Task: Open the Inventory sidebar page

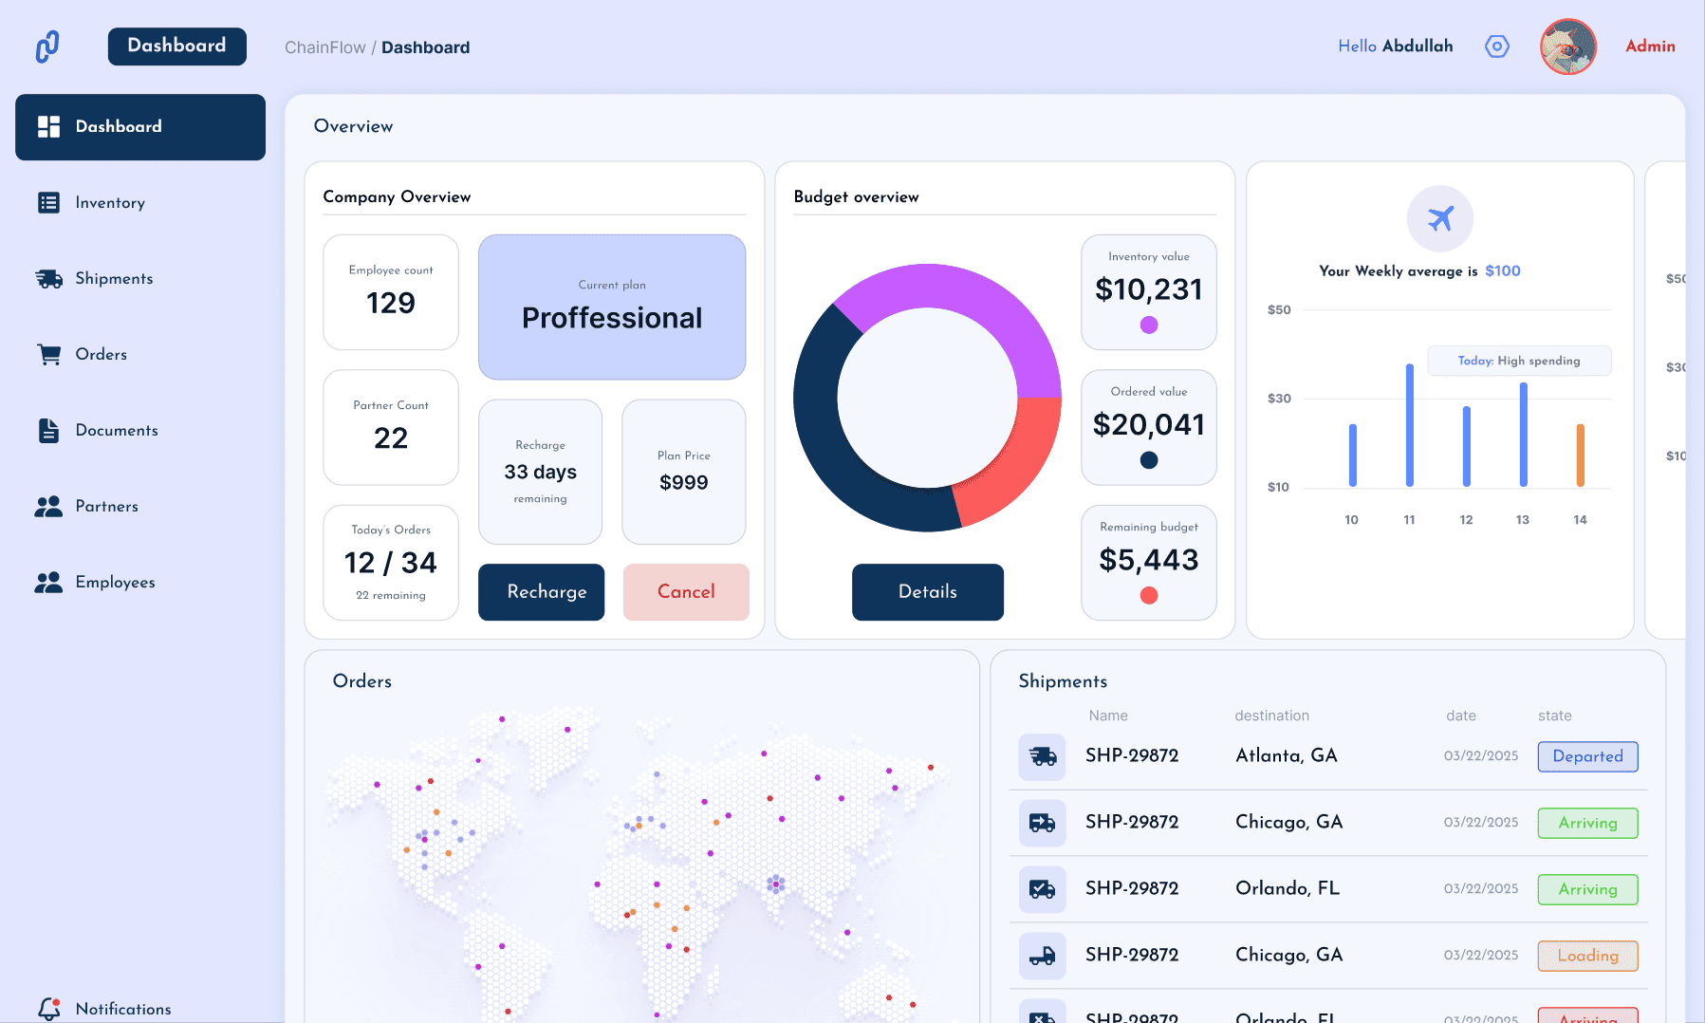Action: click(x=110, y=202)
